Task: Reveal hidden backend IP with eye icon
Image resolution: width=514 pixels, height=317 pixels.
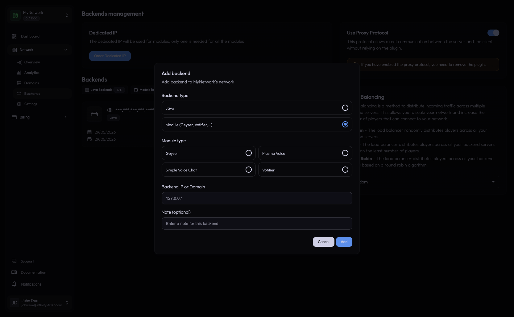Action: tap(110, 110)
